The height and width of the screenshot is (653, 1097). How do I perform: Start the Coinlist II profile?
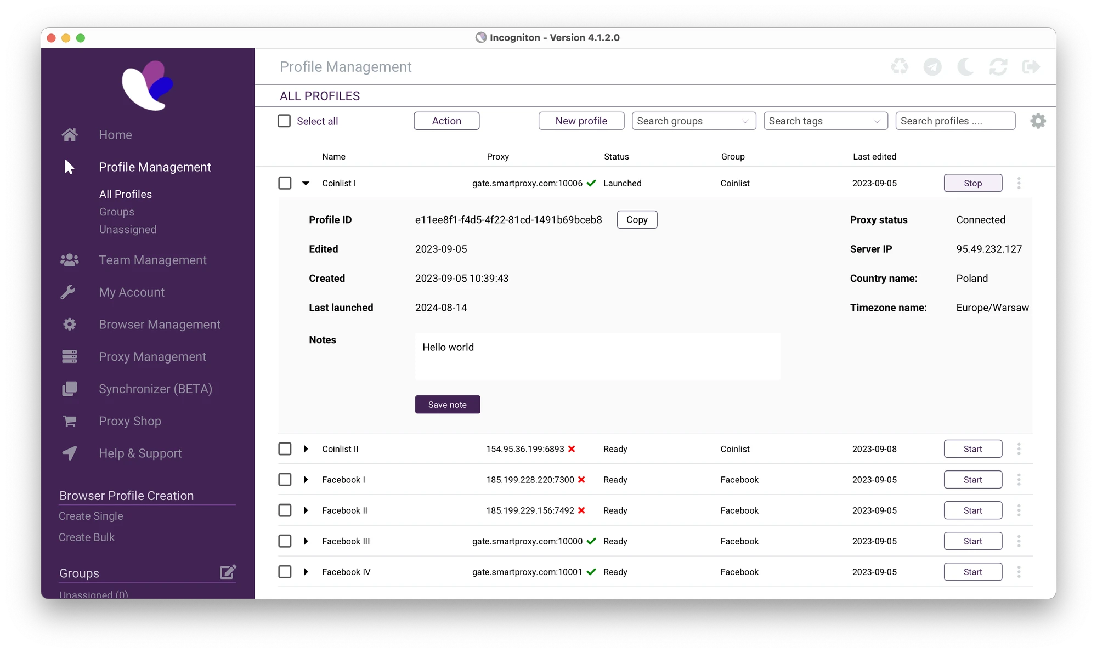[973, 449]
